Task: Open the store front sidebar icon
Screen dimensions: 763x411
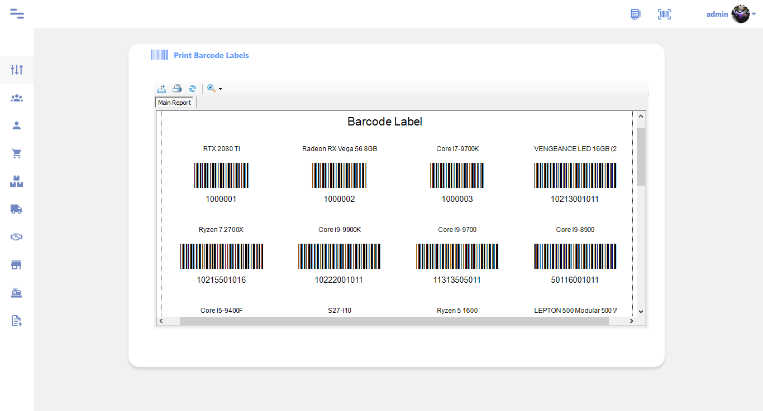Action: (x=17, y=265)
